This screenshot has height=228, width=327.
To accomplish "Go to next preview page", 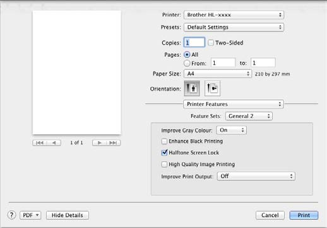I will tap(99, 143).
